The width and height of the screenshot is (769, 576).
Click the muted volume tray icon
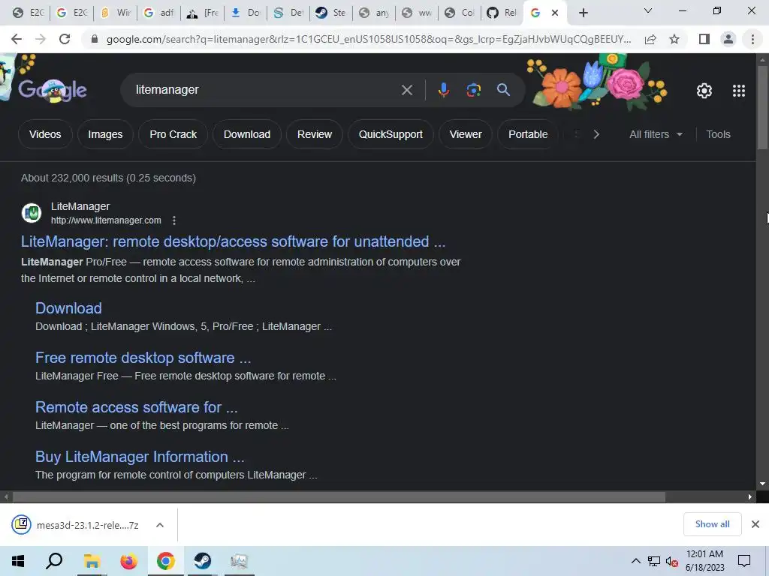(671, 561)
